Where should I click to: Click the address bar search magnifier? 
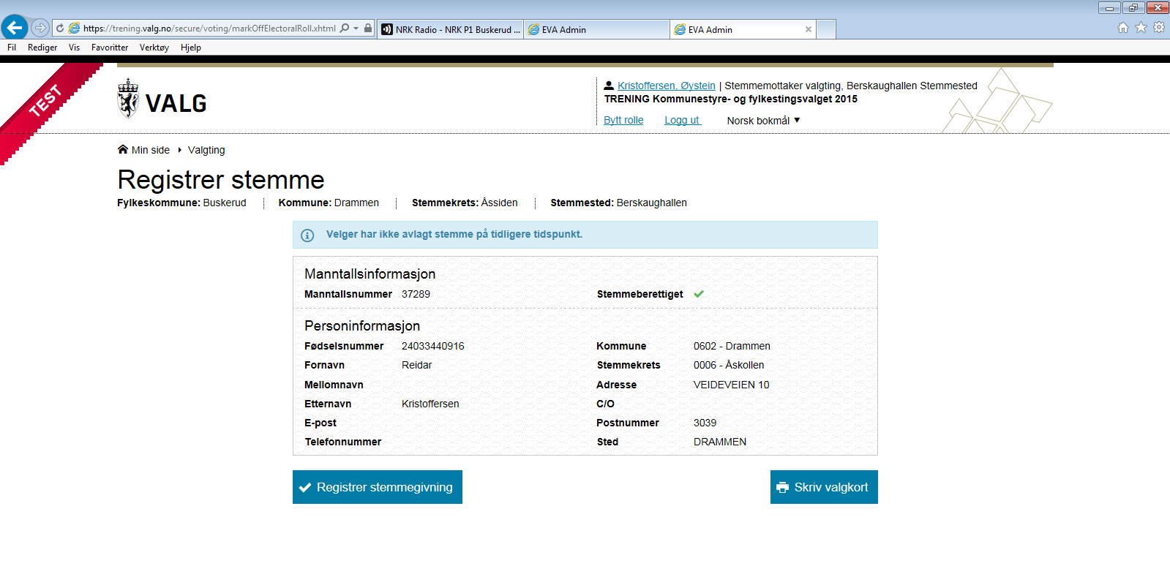pyautogui.click(x=345, y=29)
